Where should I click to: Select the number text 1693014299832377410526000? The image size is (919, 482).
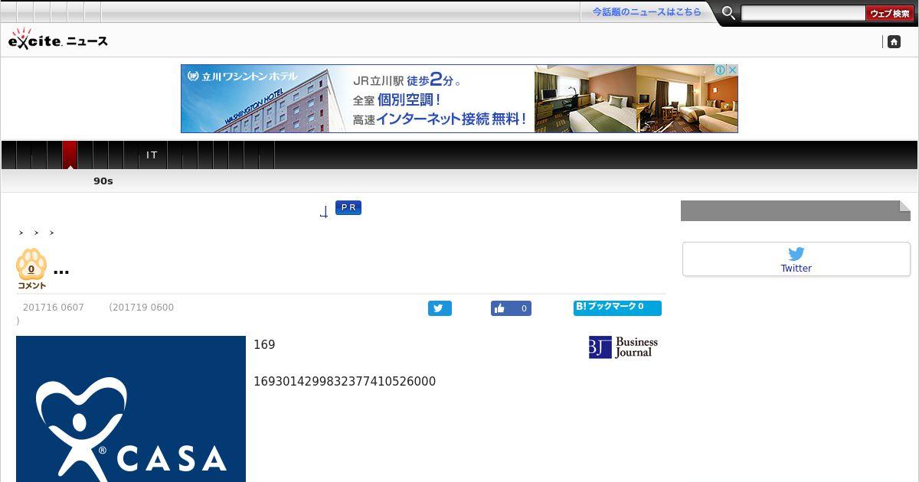(345, 381)
